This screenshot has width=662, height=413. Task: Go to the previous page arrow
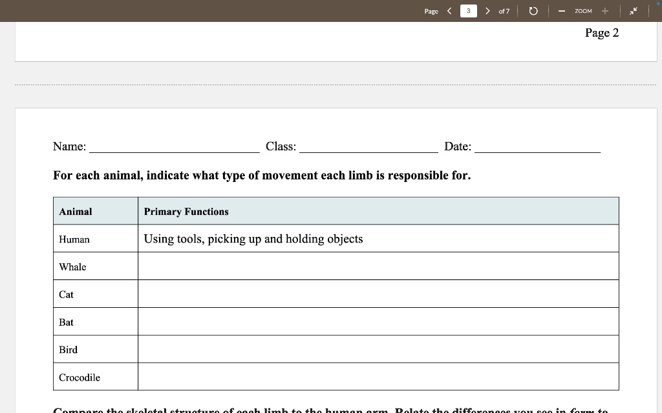(x=449, y=11)
